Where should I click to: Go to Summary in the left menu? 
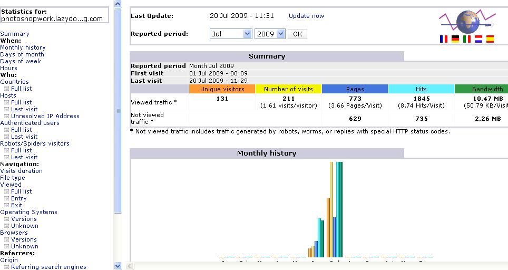(x=15, y=34)
